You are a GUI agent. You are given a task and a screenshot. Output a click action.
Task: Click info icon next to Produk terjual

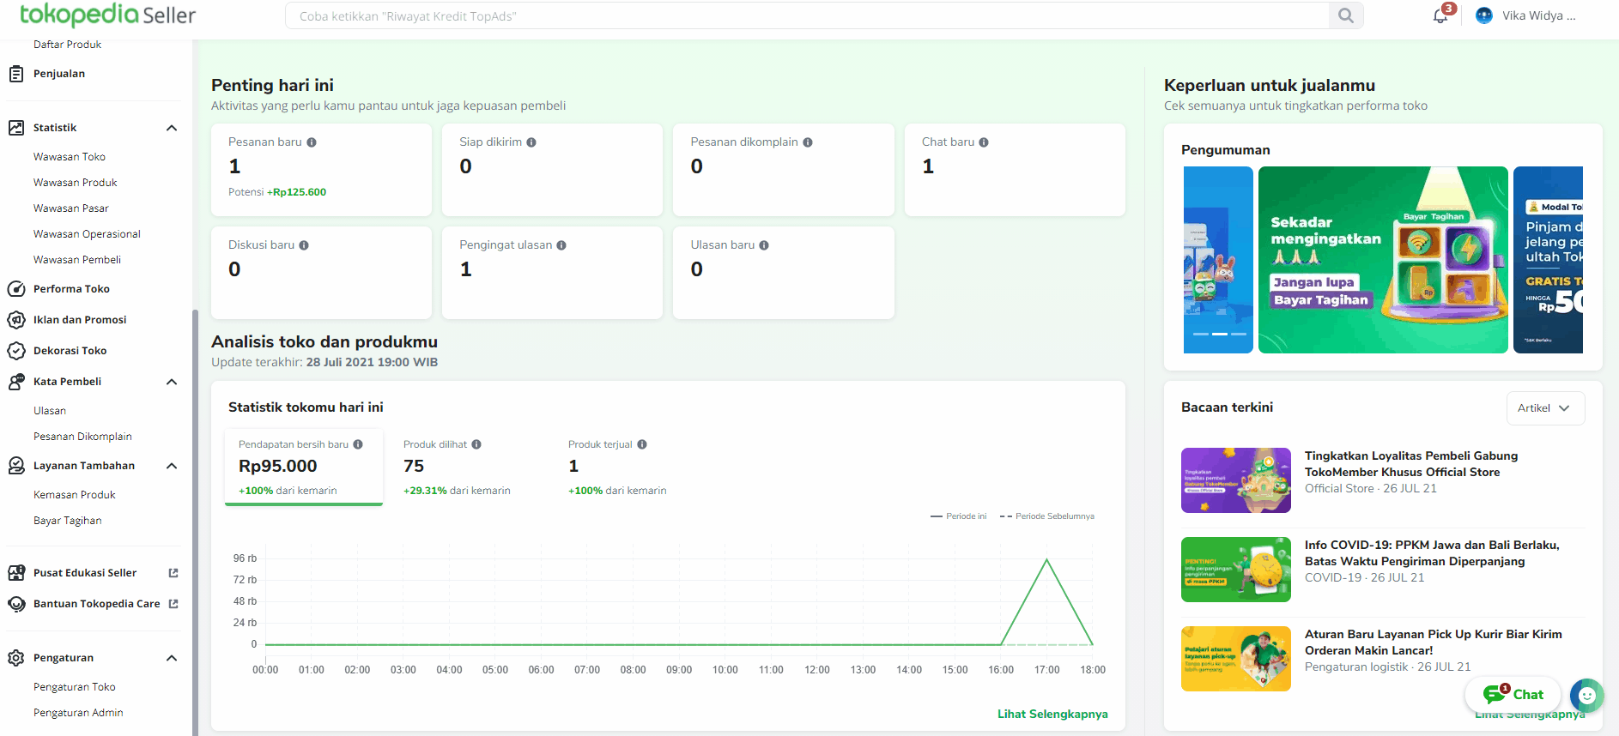pyautogui.click(x=642, y=444)
